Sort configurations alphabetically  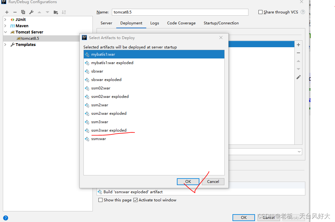tap(64, 12)
